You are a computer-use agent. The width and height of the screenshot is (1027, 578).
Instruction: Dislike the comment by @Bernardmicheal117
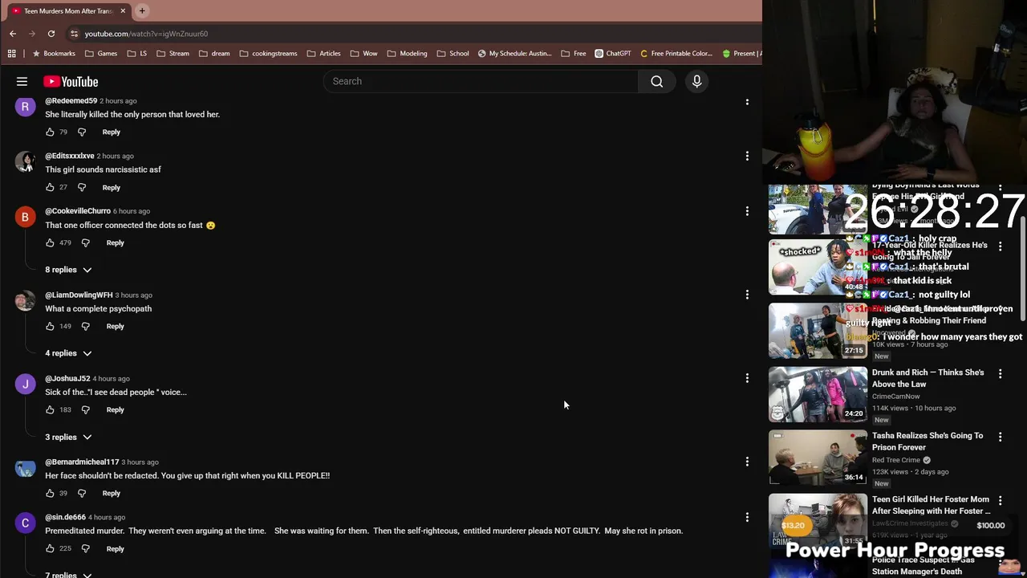click(x=81, y=493)
